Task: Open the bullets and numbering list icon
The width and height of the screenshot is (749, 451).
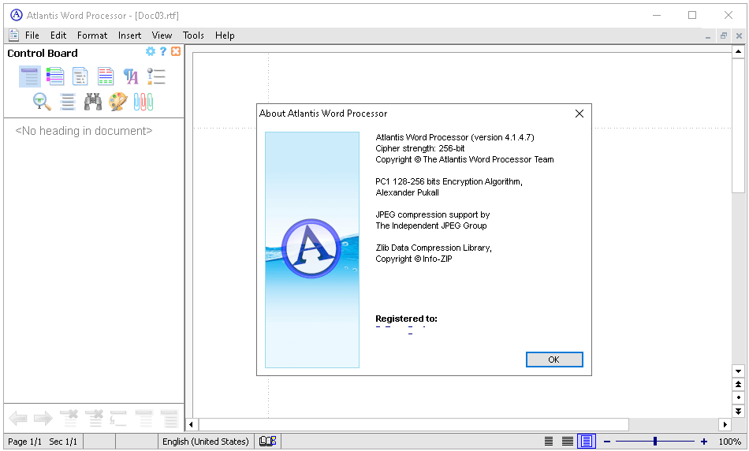Action: (x=156, y=76)
